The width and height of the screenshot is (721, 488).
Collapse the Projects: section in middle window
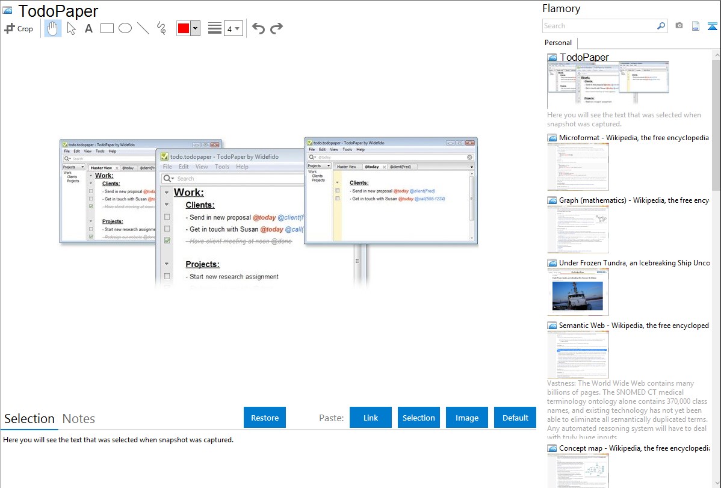pos(167,264)
